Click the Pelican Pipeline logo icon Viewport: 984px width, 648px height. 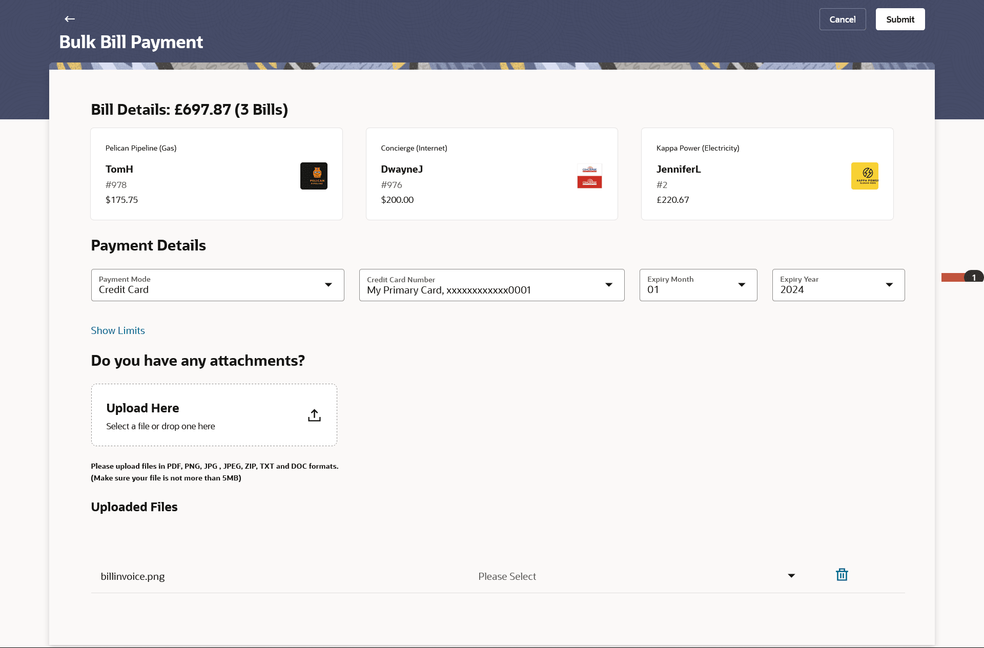pyautogui.click(x=314, y=176)
